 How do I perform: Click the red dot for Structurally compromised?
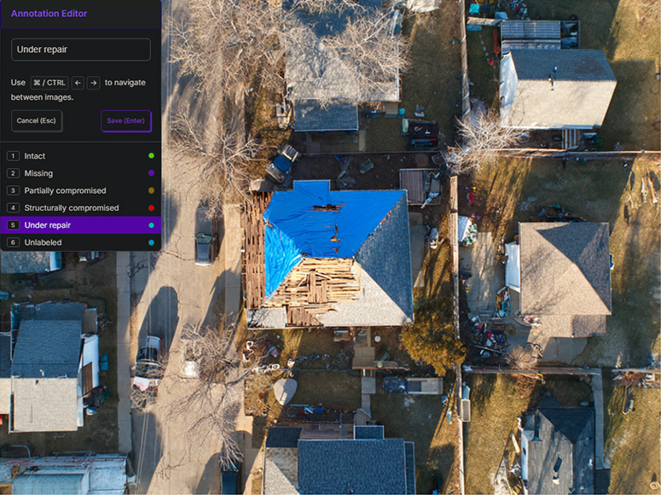151,208
